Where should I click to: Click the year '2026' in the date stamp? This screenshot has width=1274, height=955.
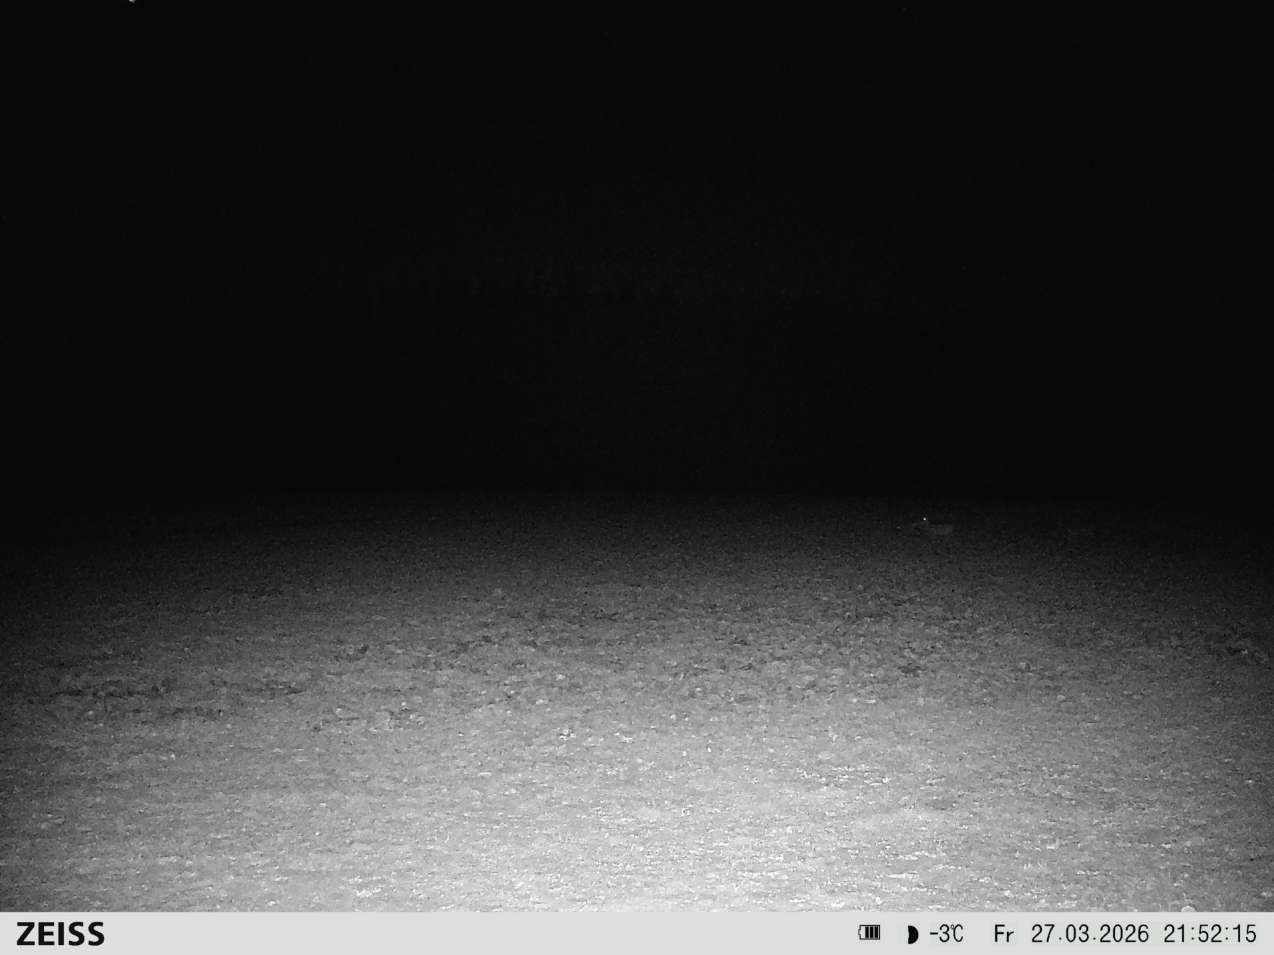coord(1123,934)
